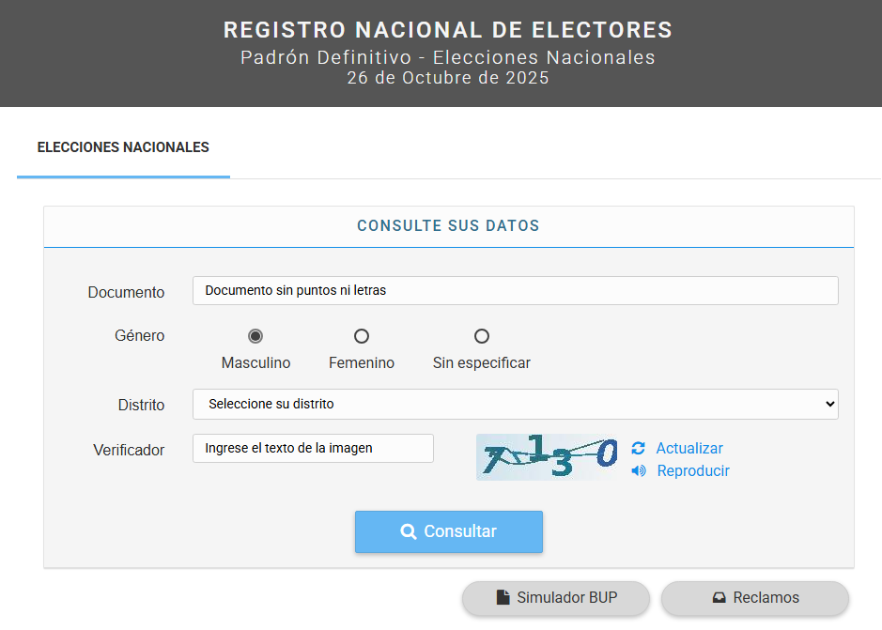Click the CONSULTE SUS DATOS heading

point(448,226)
